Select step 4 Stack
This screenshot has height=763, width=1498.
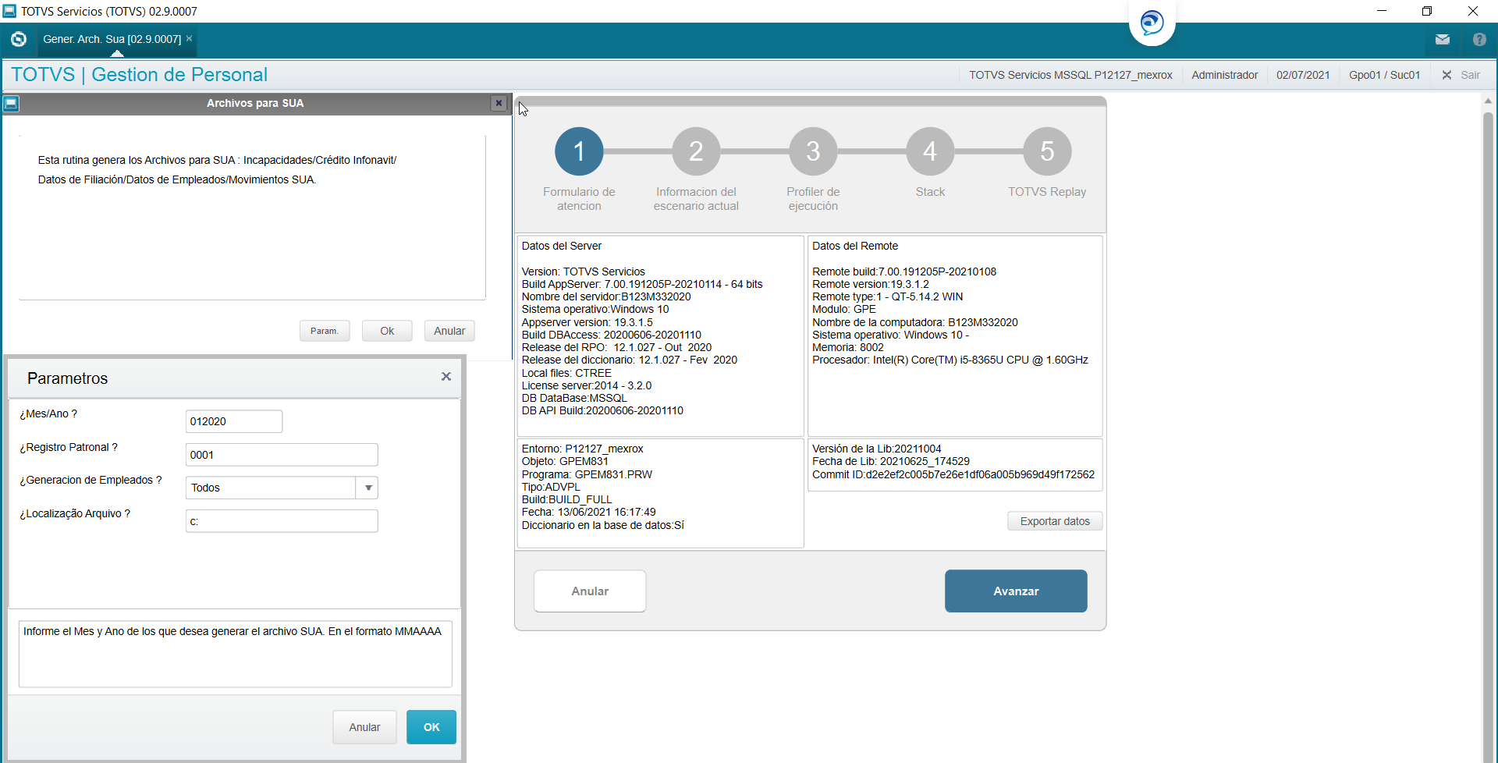(x=930, y=151)
